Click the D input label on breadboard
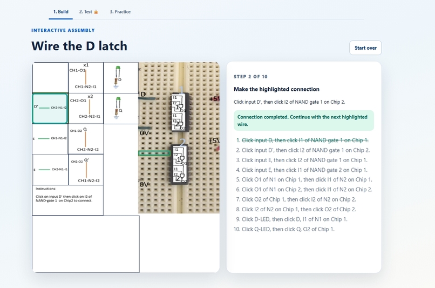This screenshot has width=435, height=288. (x=143, y=94)
